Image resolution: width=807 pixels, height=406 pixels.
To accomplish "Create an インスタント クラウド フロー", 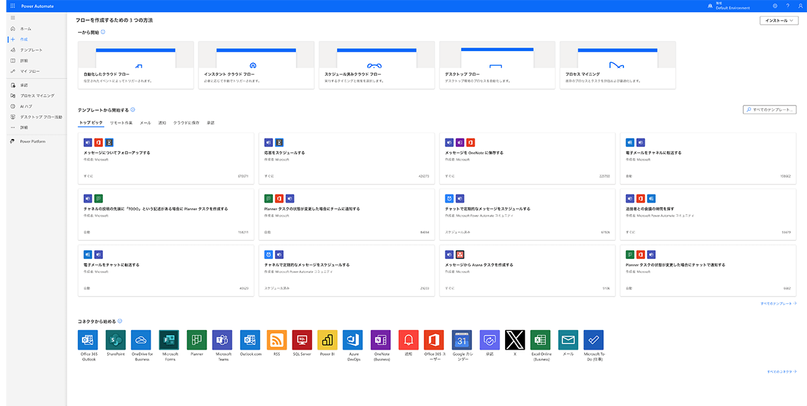I will (x=256, y=65).
